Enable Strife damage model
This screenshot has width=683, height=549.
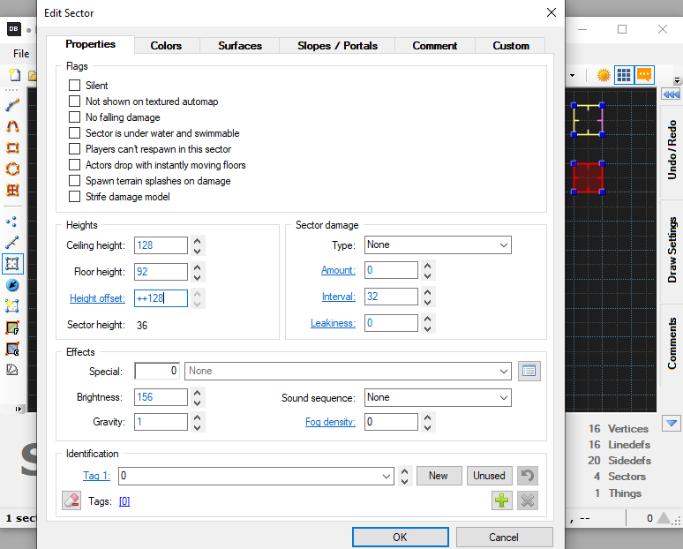click(x=74, y=197)
